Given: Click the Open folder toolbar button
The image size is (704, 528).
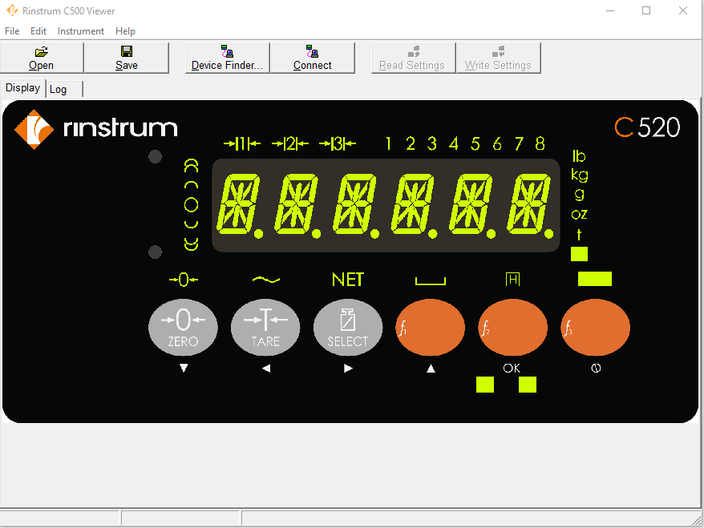Looking at the screenshot, I should pos(42,58).
